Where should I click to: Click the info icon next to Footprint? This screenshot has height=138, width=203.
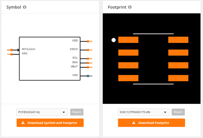point(130,7)
